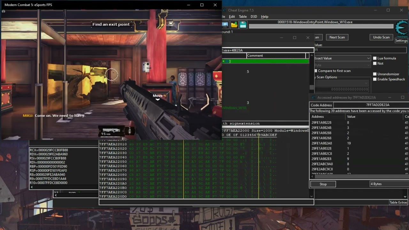Click the RBP register value
Viewport: 409px width, 230px height.
pyautogui.click(x=48, y=167)
